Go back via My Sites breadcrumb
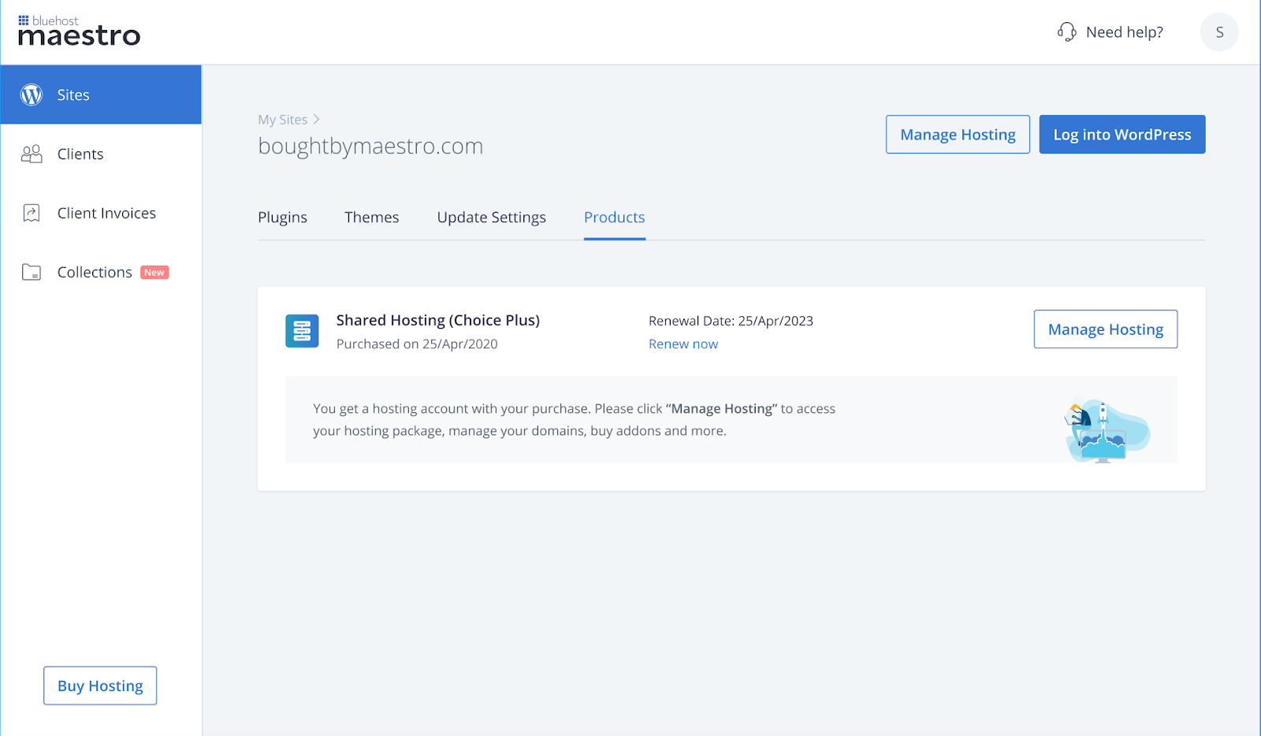The image size is (1261, 736). coord(283,120)
